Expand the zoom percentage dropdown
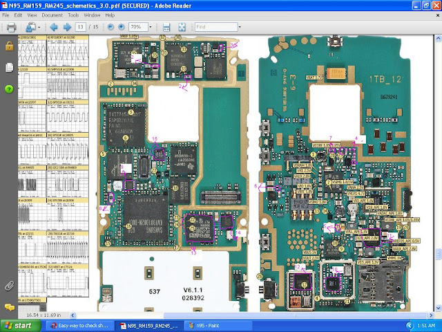This screenshot has width=442, height=332. (x=151, y=27)
